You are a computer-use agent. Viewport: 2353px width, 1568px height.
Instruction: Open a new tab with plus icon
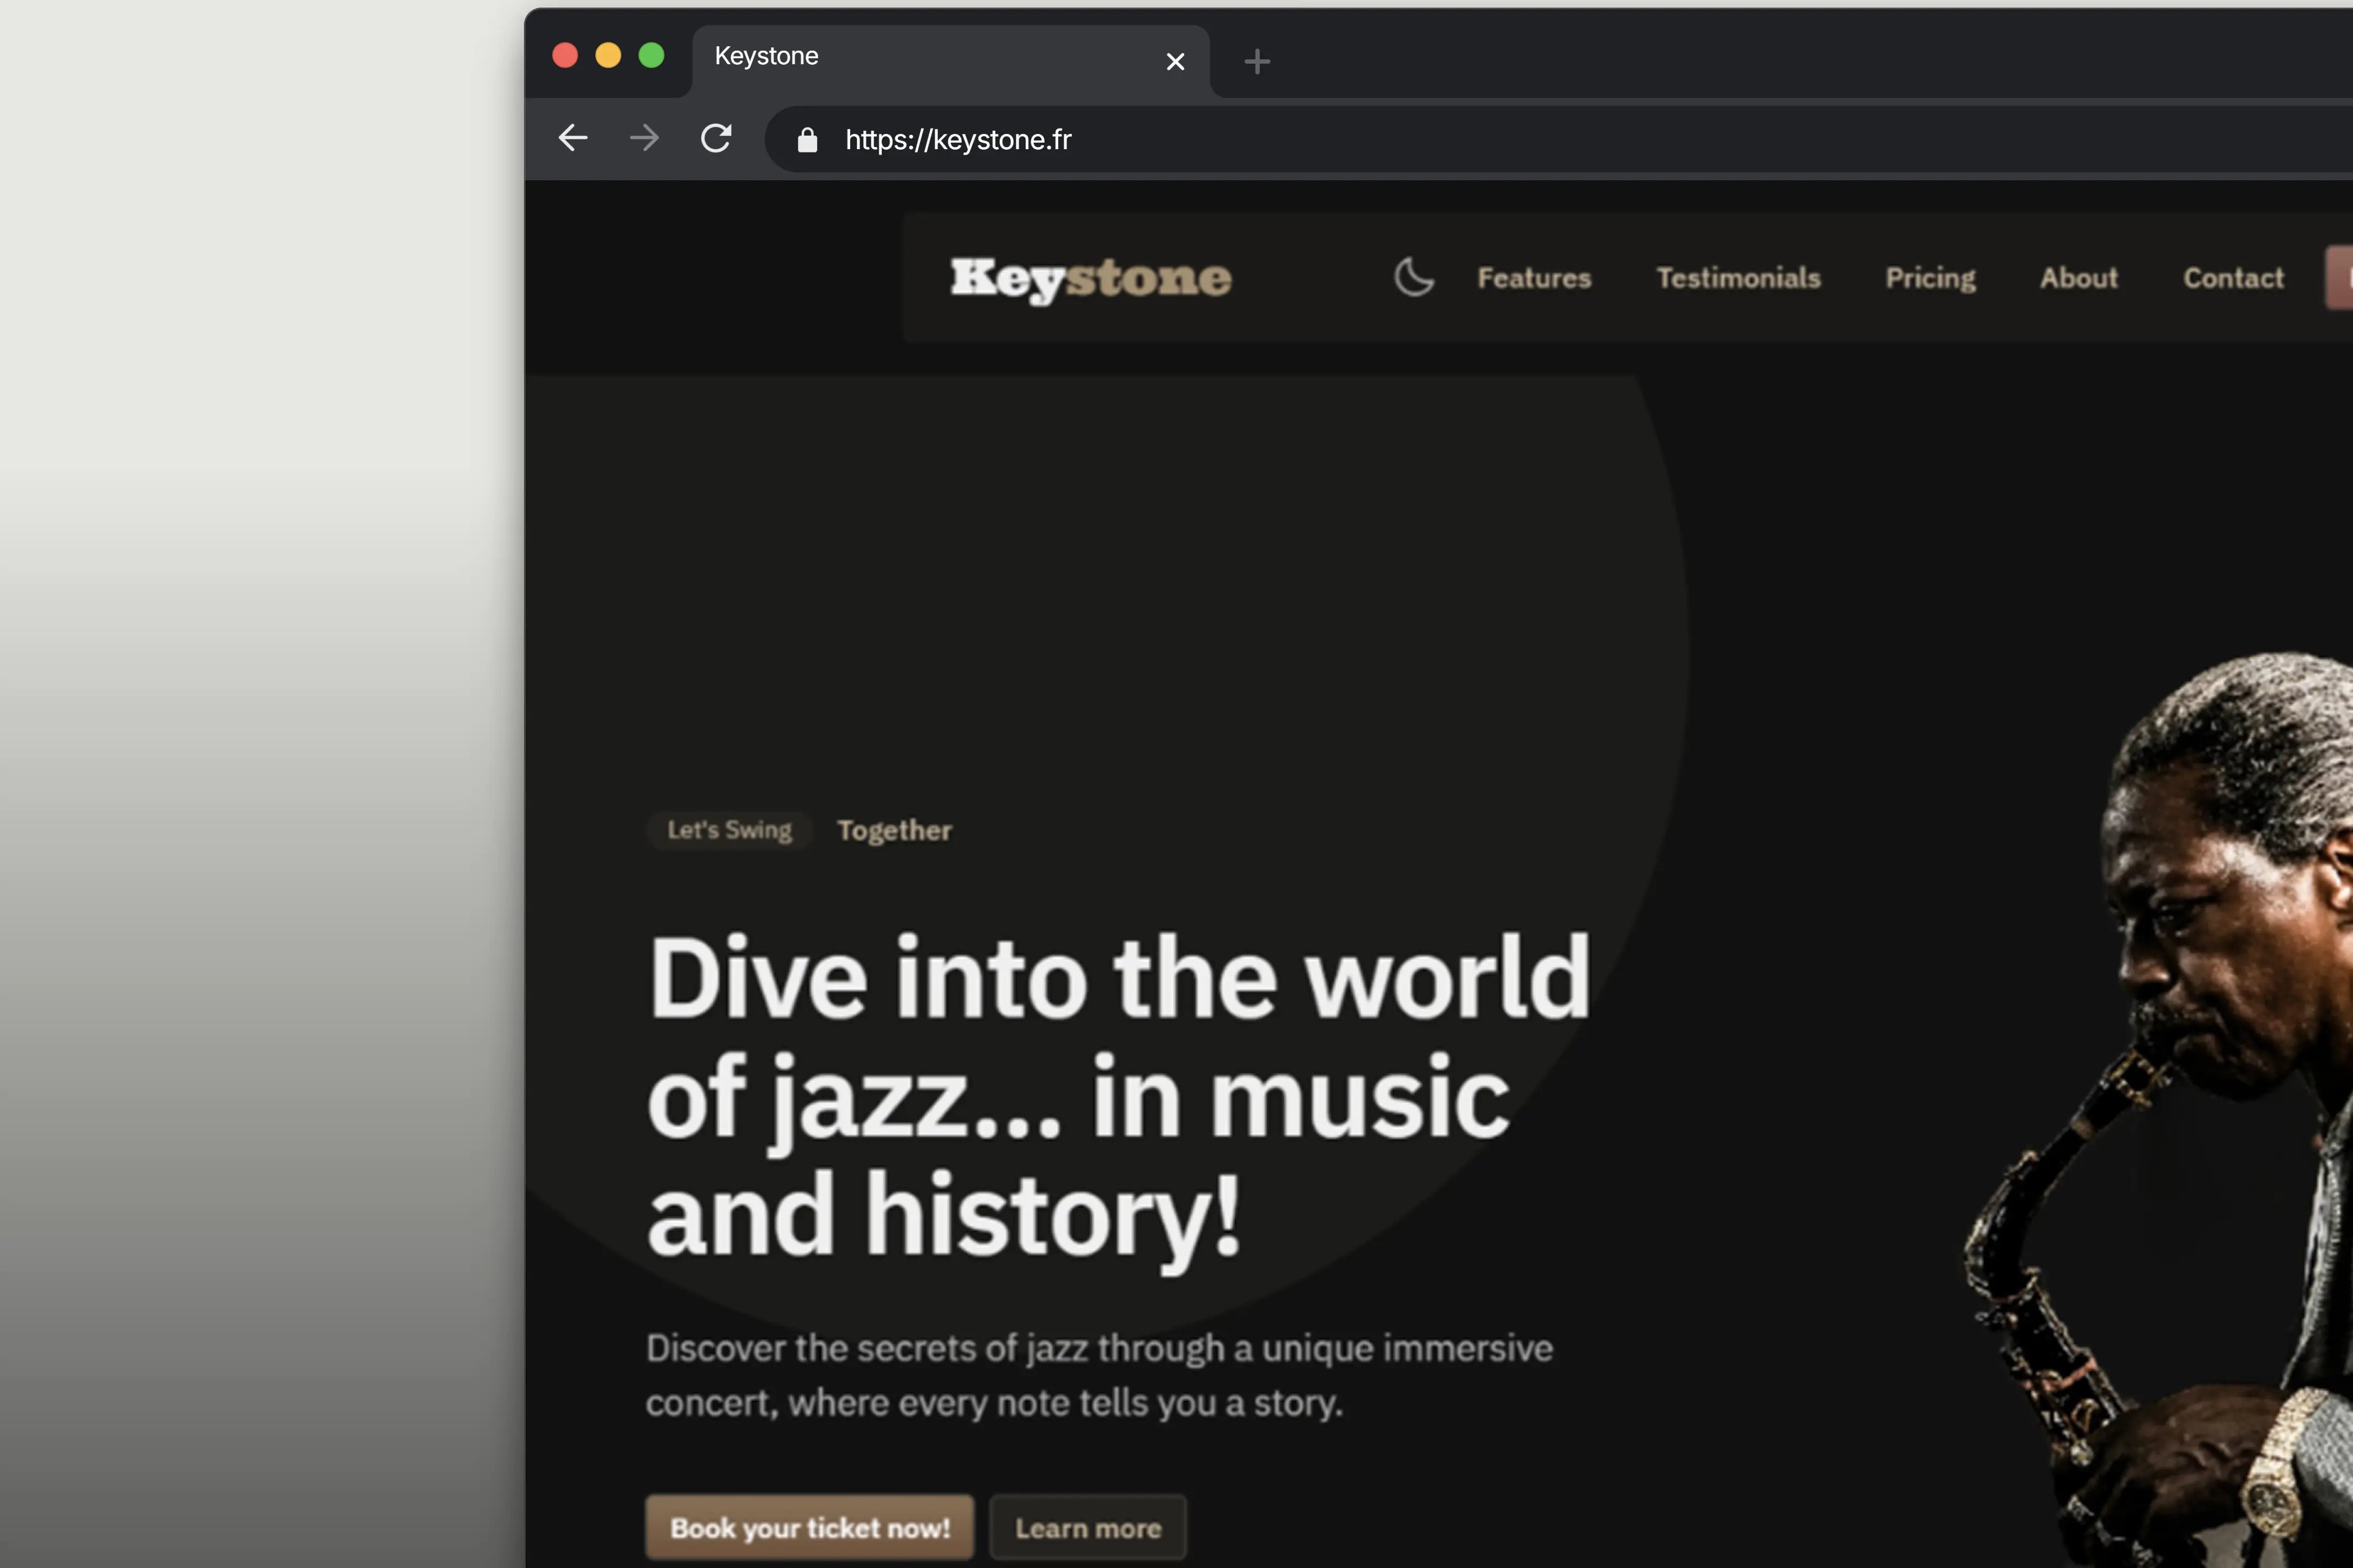[1257, 62]
